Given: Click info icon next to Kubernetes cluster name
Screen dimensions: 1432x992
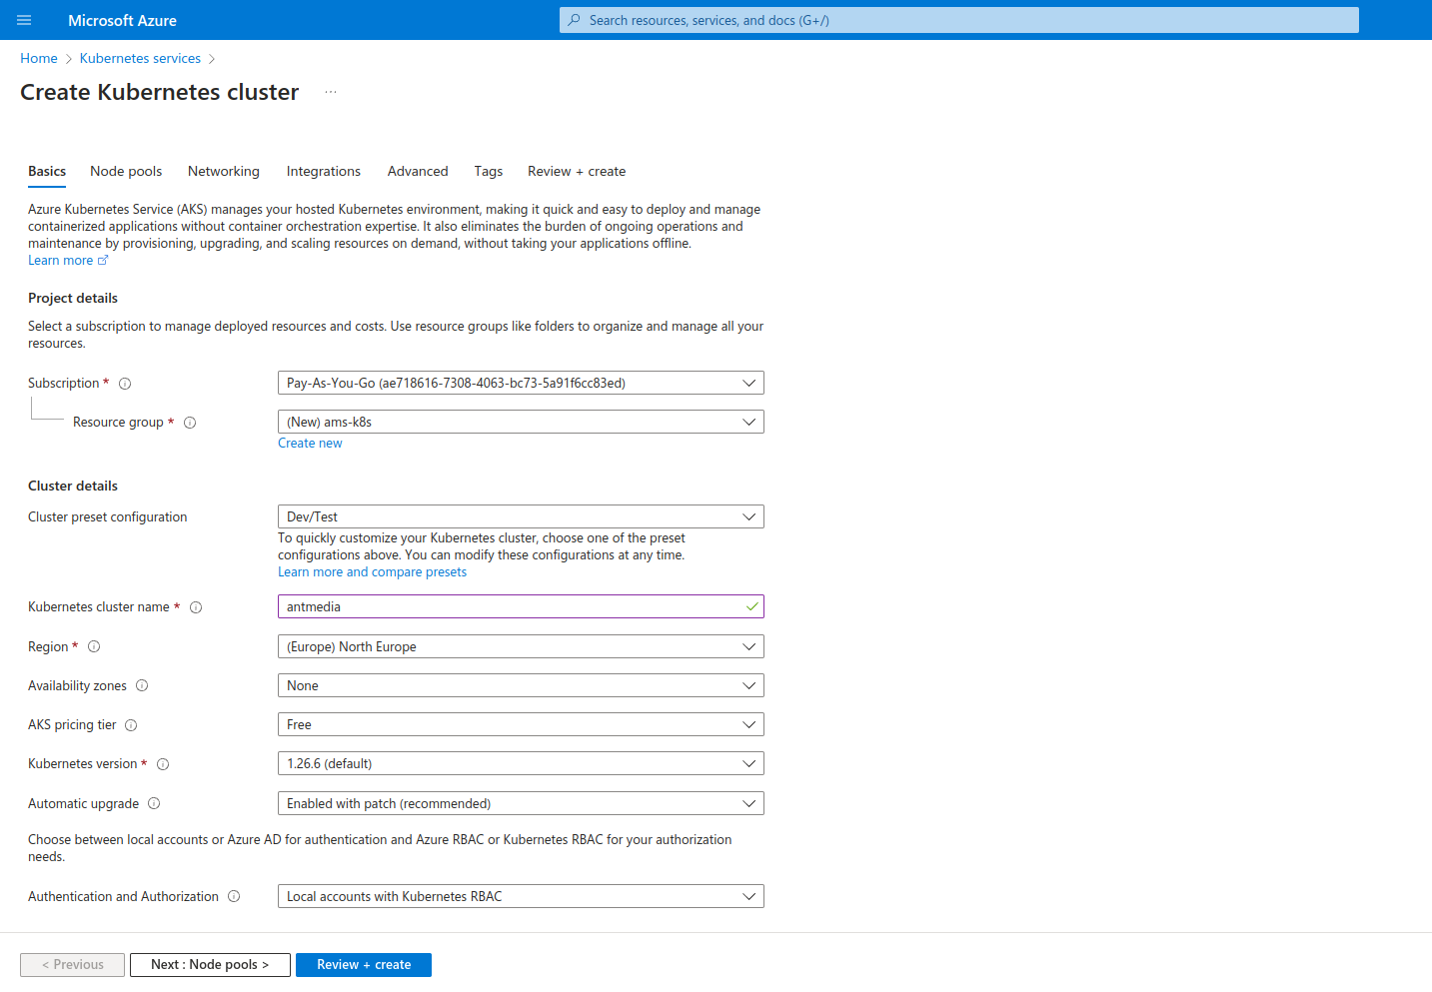Looking at the screenshot, I should click(196, 607).
